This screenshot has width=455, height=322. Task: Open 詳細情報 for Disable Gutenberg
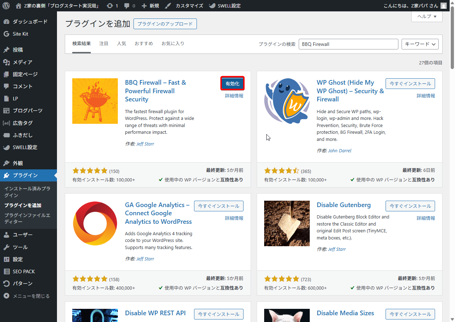426,218
